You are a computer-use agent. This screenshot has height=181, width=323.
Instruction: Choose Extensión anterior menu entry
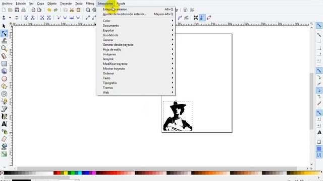click(136, 9)
